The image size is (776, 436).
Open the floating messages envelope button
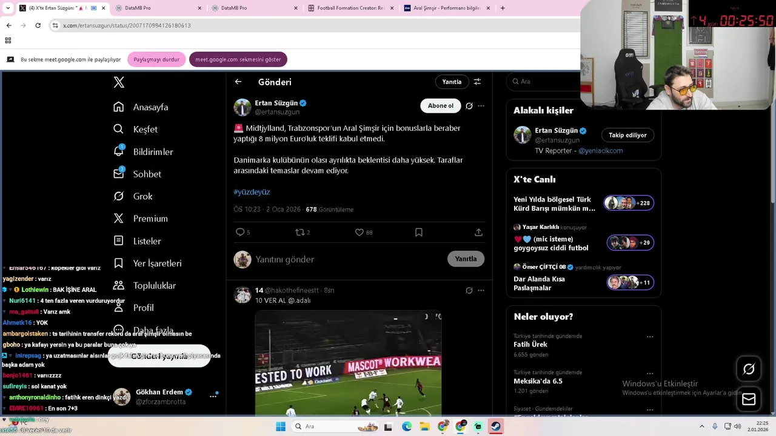(x=749, y=399)
